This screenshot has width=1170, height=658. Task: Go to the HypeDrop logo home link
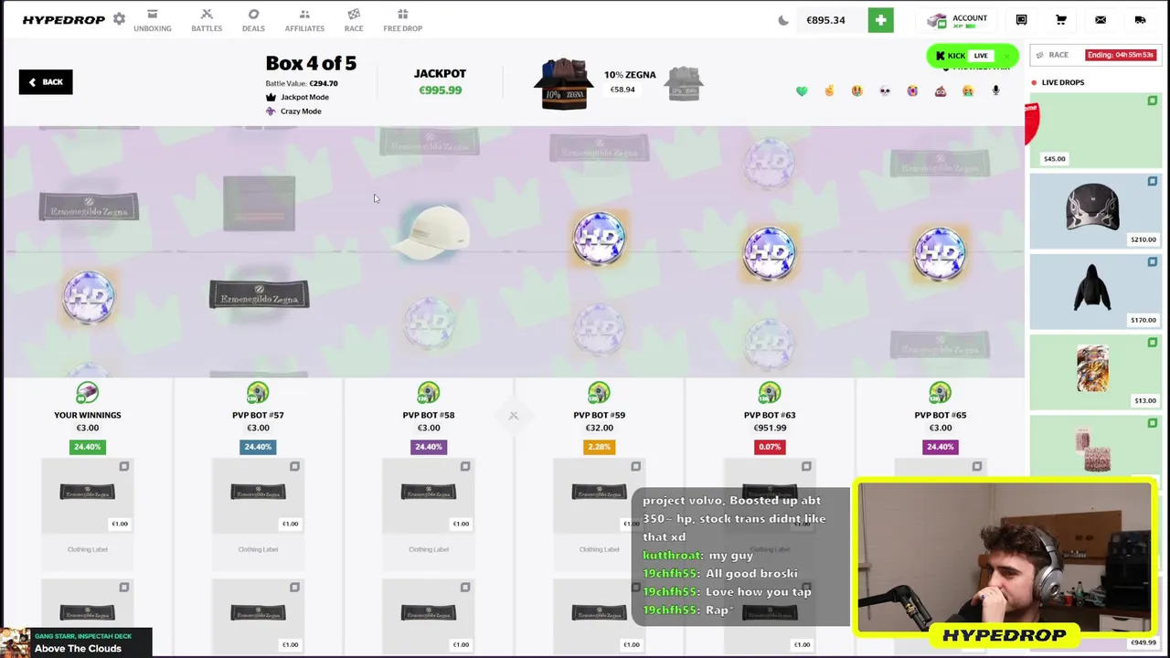click(x=63, y=20)
